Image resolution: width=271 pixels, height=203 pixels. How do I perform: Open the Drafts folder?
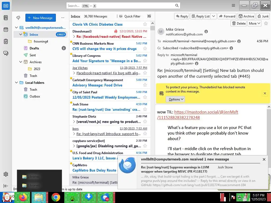40,48
